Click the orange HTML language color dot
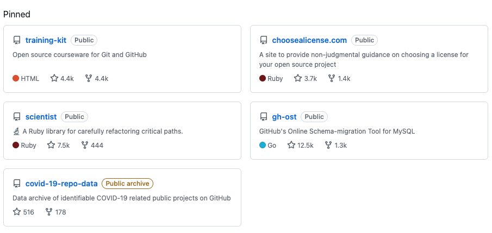Viewport: 492px width, 233px height. coord(16,78)
